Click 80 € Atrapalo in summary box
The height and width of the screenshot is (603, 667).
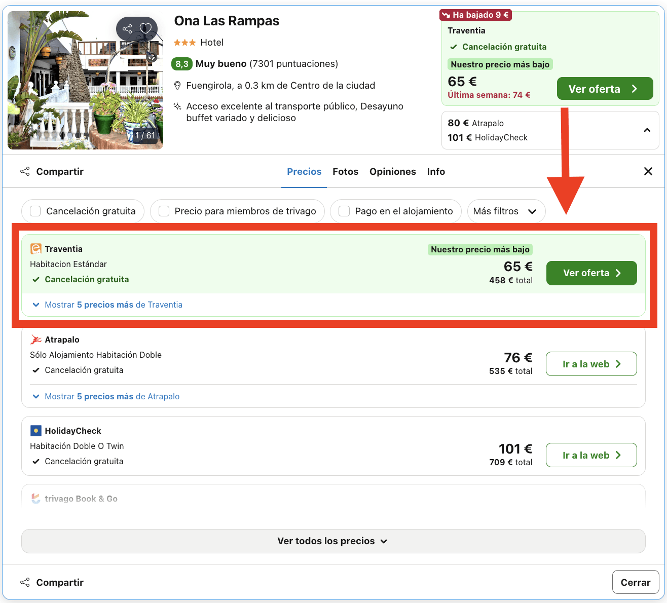tap(476, 123)
